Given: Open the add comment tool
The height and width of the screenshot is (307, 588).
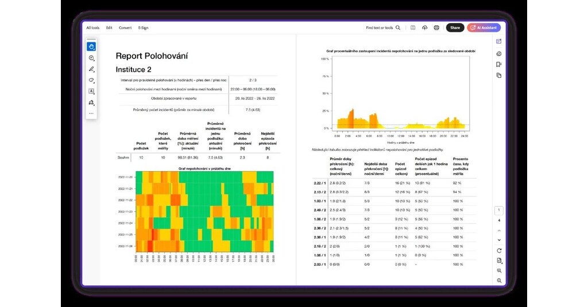Looking at the screenshot, I should (x=91, y=58).
